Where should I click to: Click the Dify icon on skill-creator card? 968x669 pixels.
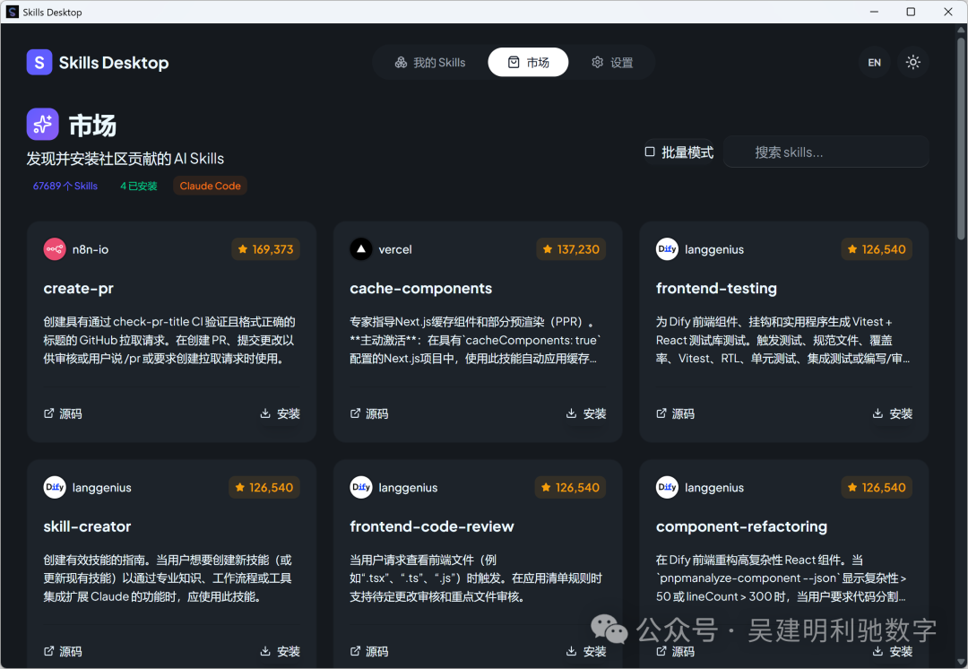[54, 487]
